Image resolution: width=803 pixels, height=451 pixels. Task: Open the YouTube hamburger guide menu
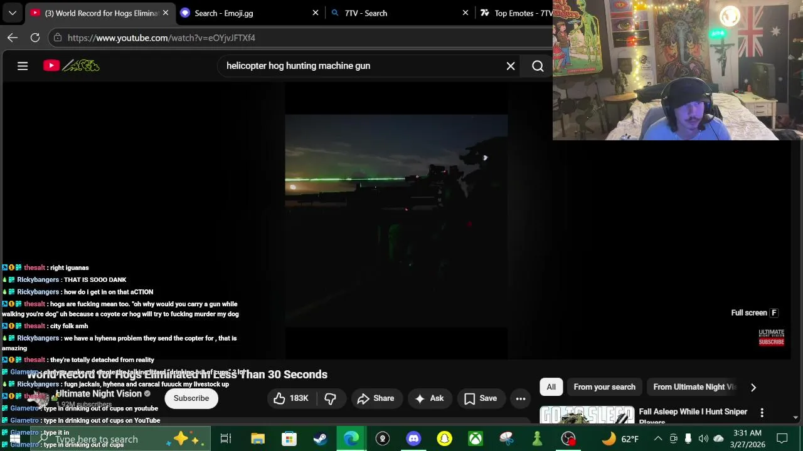pyautogui.click(x=23, y=66)
